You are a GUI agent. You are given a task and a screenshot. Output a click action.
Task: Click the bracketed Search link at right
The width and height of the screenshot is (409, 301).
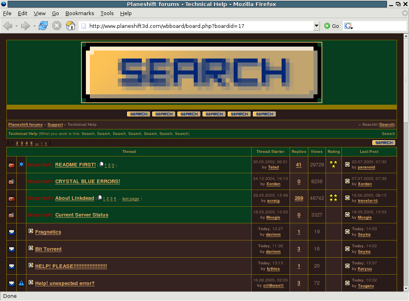(387, 125)
